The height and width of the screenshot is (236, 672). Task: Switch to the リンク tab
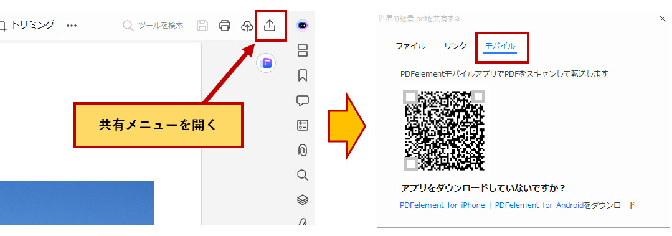[455, 46]
